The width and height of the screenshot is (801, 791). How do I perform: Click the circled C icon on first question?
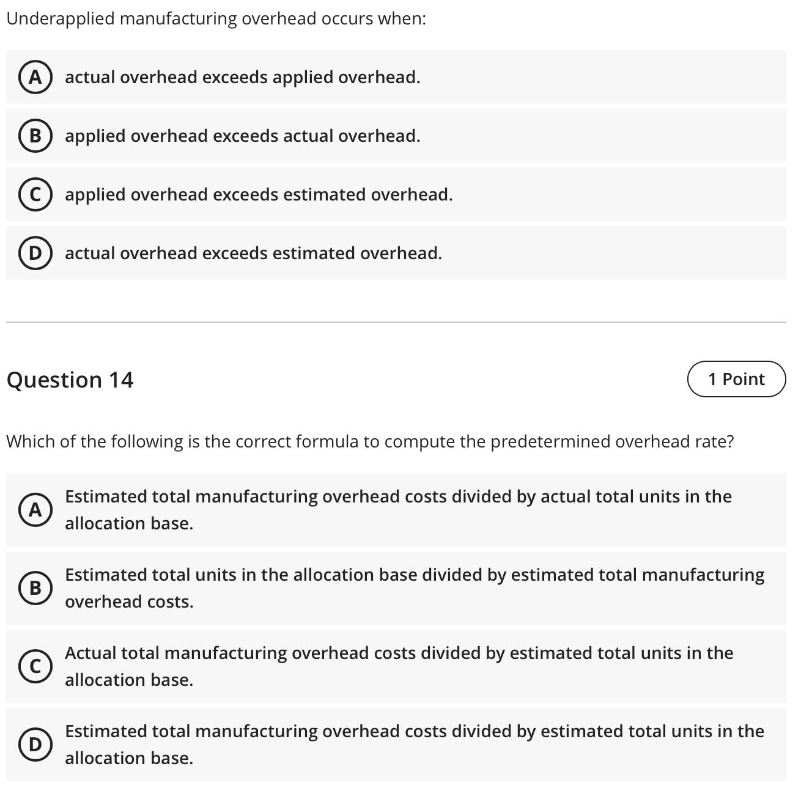click(x=35, y=194)
